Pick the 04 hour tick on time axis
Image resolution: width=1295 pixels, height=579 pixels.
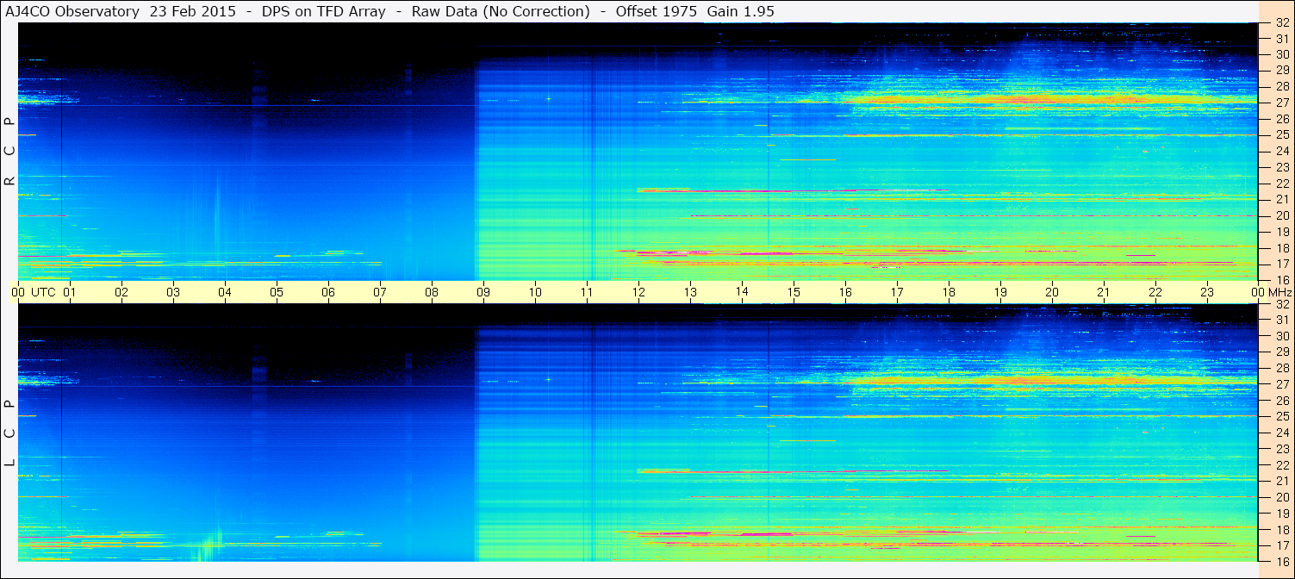[x=225, y=292]
